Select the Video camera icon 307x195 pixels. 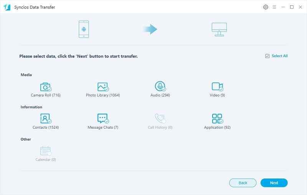point(218,87)
